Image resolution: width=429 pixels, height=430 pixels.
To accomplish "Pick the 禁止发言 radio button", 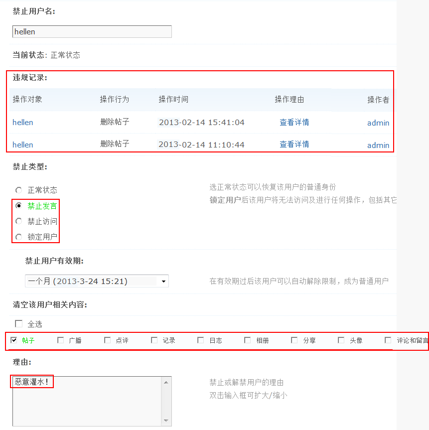I will [19, 205].
